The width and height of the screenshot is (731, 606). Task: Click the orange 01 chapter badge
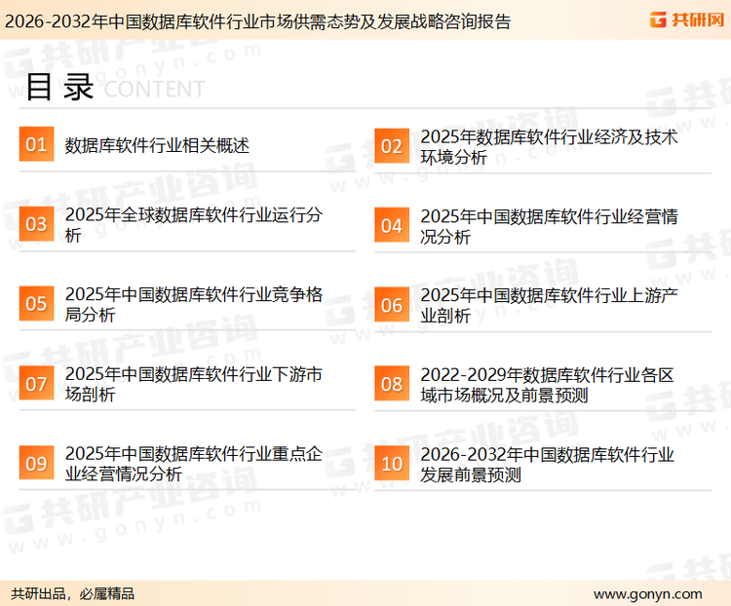tap(36, 144)
